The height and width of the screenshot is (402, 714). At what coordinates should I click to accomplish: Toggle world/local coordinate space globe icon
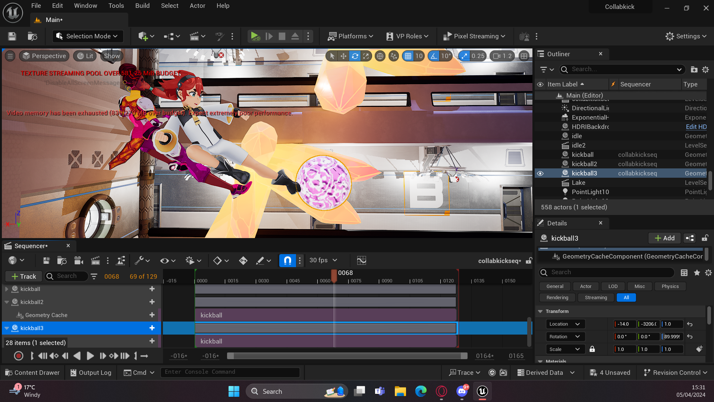pos(380,56)
